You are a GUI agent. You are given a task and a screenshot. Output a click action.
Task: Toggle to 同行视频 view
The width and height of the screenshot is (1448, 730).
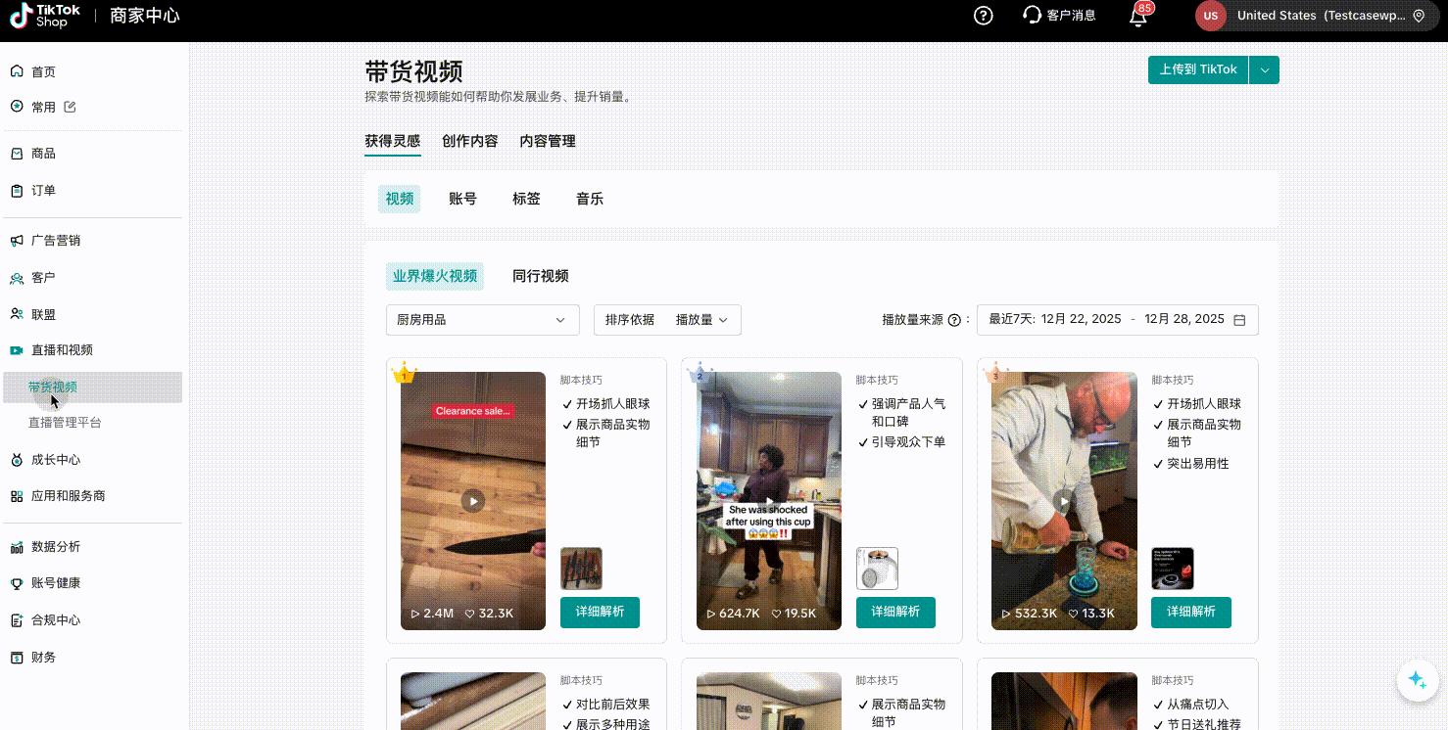(x=541, y=276)
